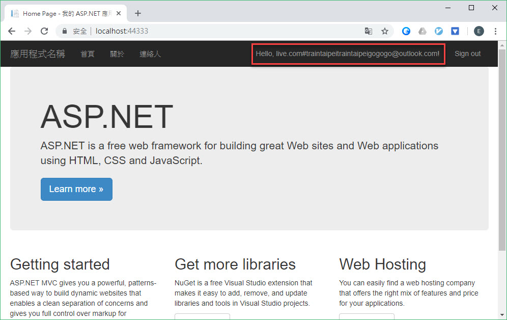507x320 pixels.
Task: Open Chrome's three-dot menu
Action: pos(495,31)
